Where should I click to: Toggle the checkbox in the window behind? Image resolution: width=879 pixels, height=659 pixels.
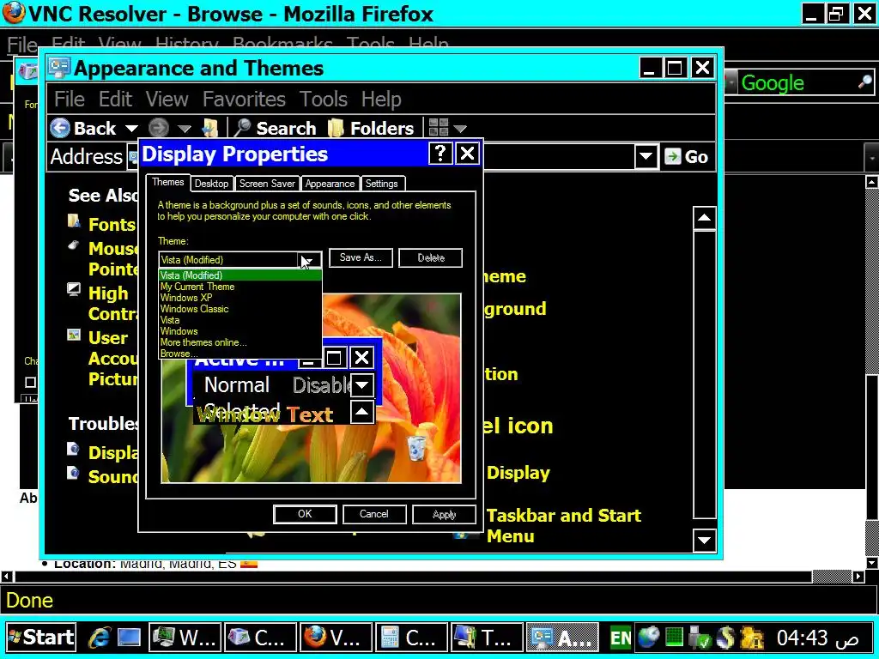pos(30,382)
